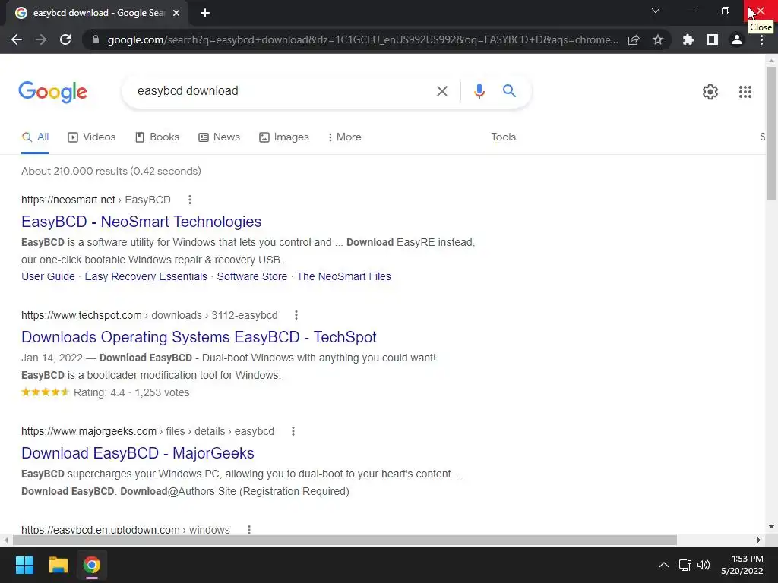This screenshot has width=778, height=583.
Task: Open the clock and date panel
Action: [x=742, y=565]
